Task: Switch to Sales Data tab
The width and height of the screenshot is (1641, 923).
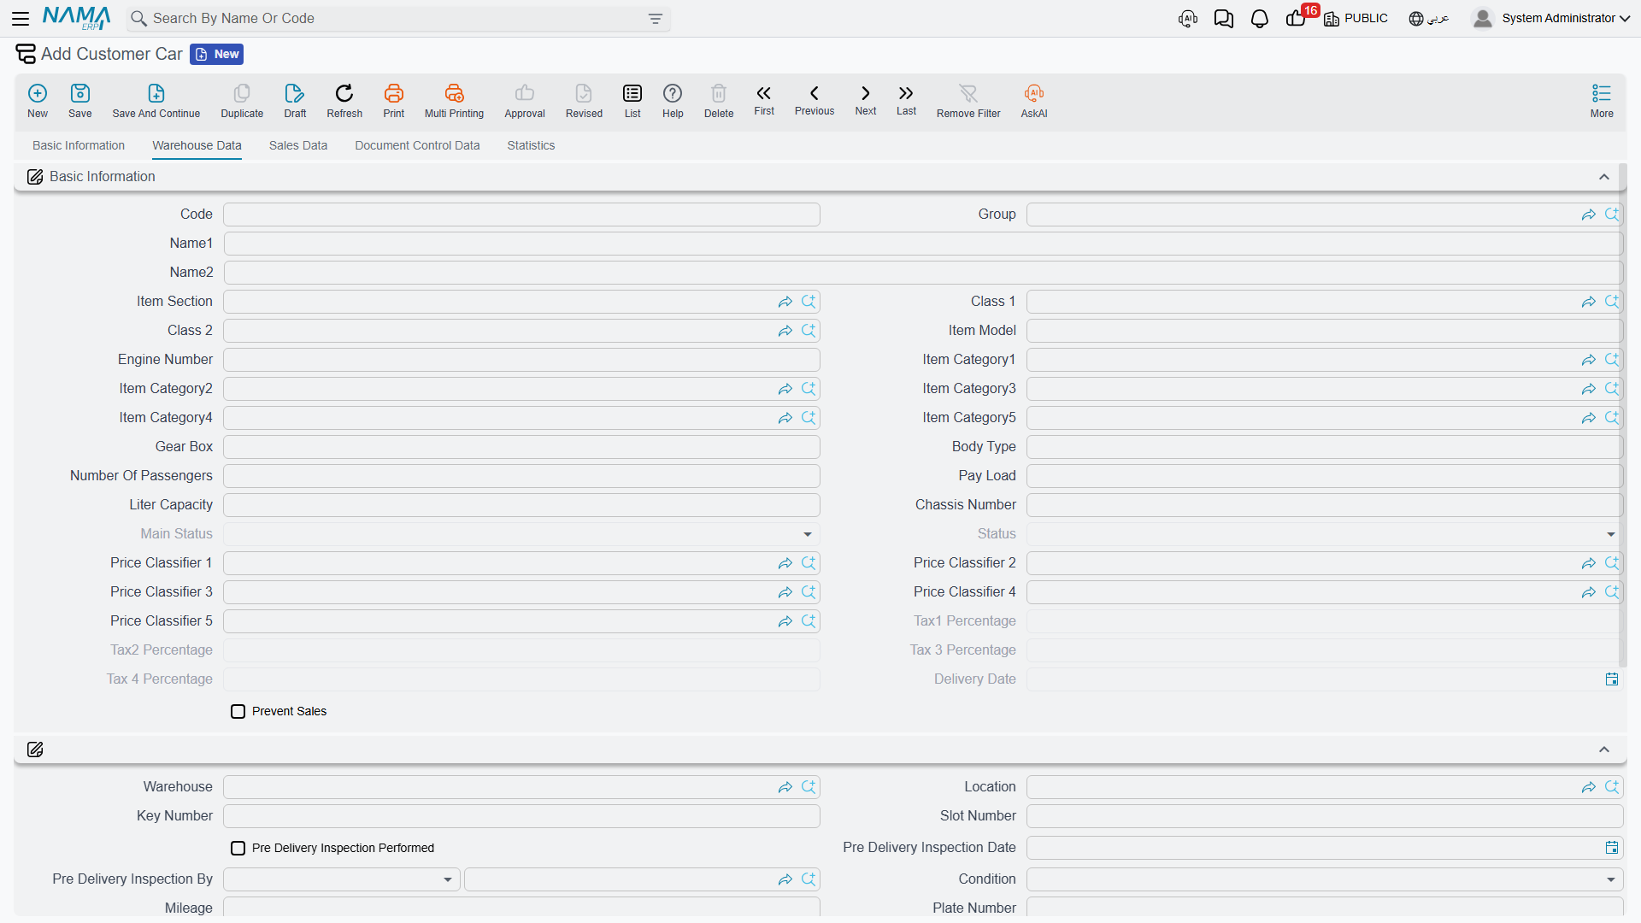Action: tap(298, 146)
